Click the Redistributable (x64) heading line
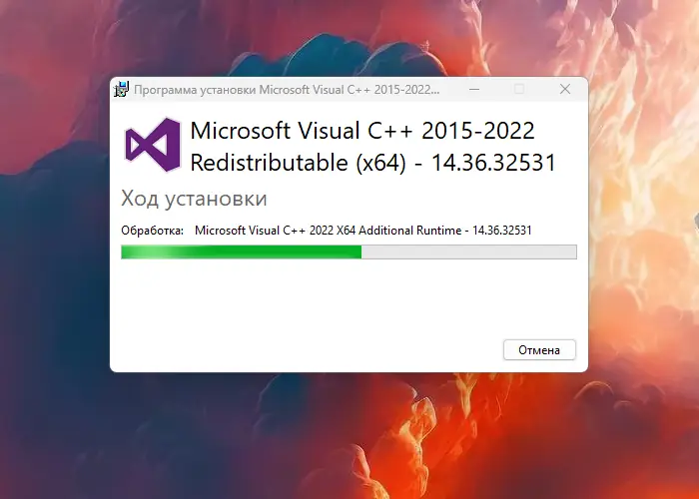The width and height of the screenshot is (699, 499). pyautogui.click(x=373, y=162)
